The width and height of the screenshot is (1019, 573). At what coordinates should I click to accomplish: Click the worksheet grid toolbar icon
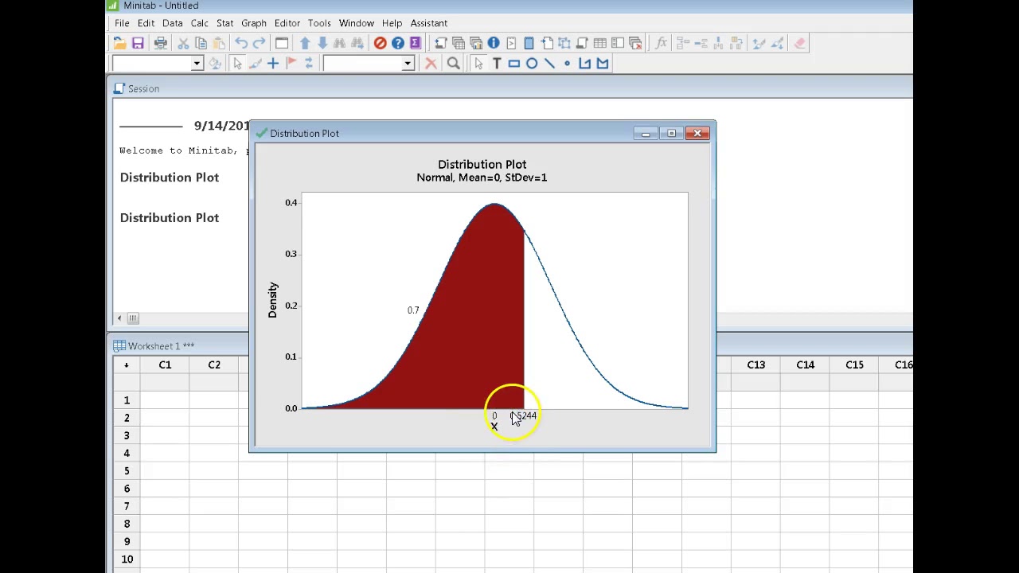(599, 43)
